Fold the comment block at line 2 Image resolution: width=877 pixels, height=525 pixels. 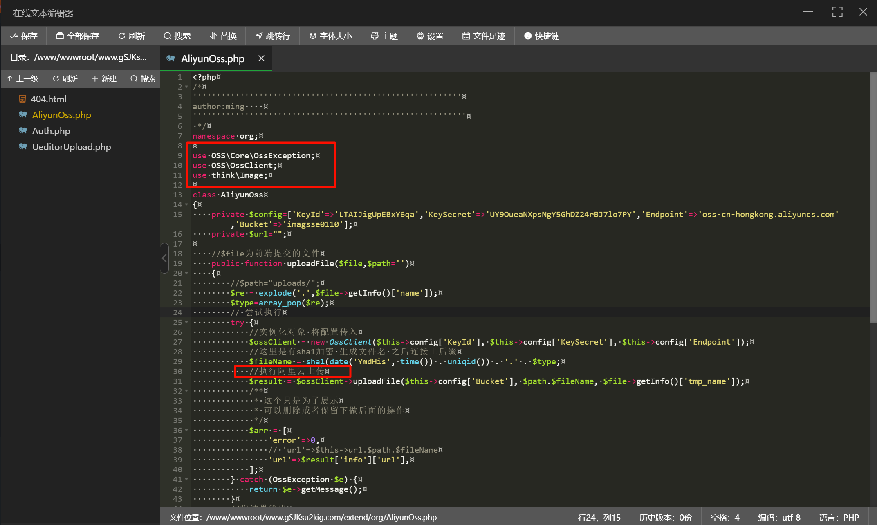pos(186,87)
